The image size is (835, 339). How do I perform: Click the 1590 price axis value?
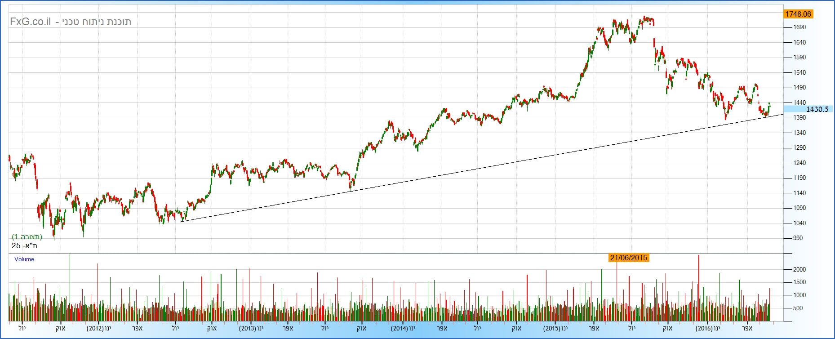[799, 58]
